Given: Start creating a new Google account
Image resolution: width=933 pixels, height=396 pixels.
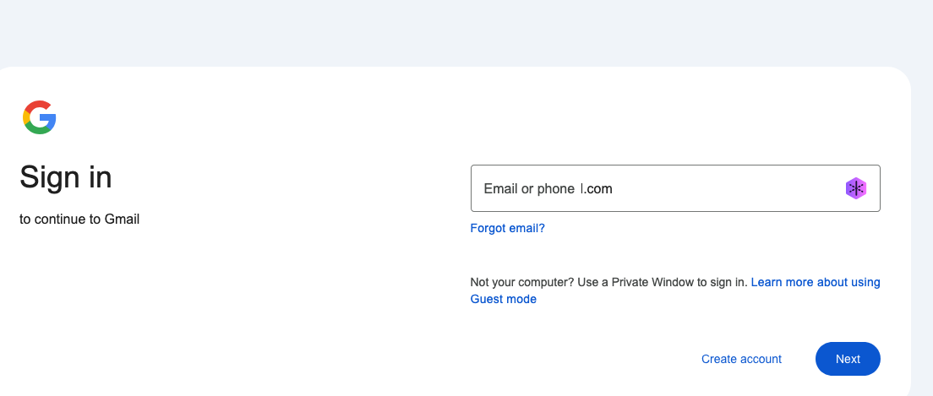Looking at the screenshot, I should [x=741, y=359].
